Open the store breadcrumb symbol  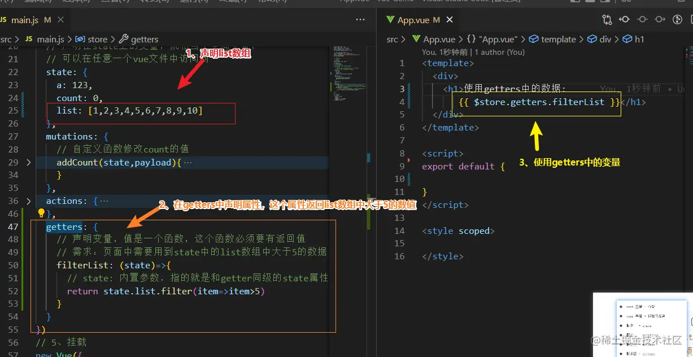pos(91,39)
